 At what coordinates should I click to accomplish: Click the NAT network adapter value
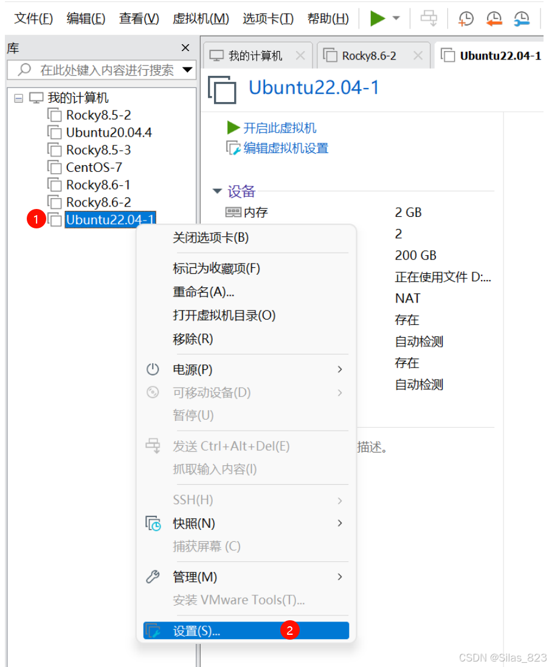[408, 298]
